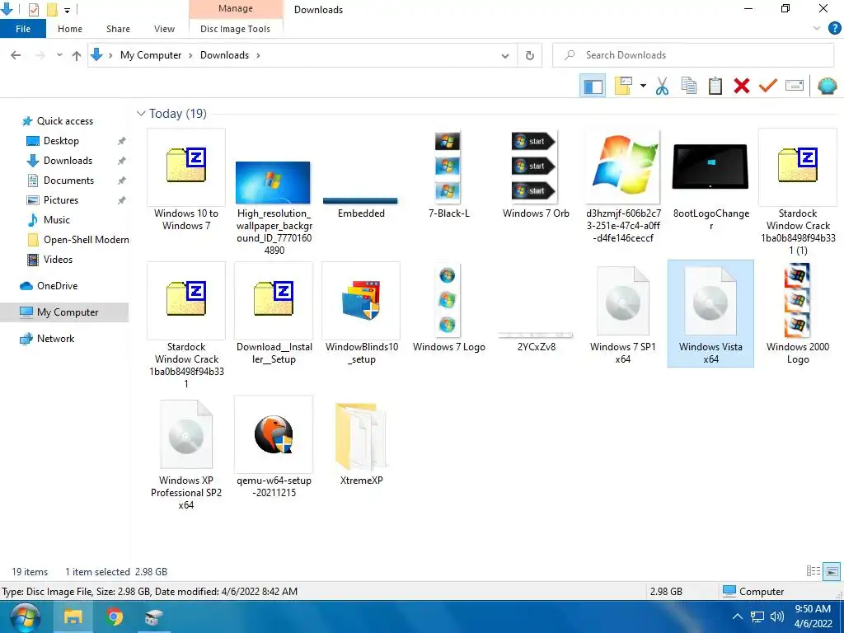The width and height of the screenshot is (844, 633).
Task: Show hidden tray icons chevron
Action: click(738, 617)
